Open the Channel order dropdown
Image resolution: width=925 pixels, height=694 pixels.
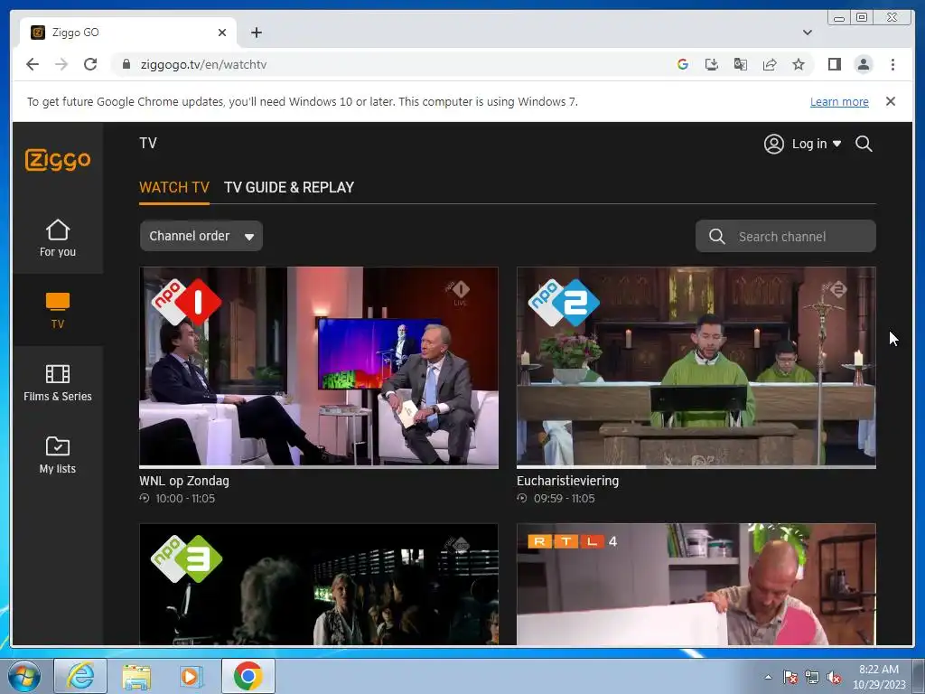[201, 236]
